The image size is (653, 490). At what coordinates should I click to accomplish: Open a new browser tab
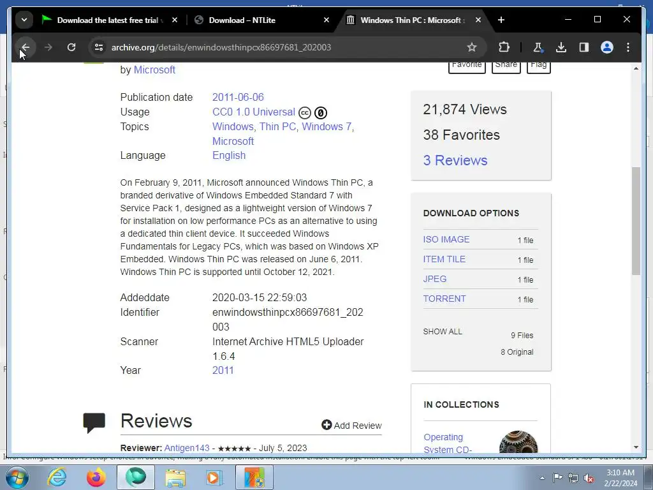(501, 20)
